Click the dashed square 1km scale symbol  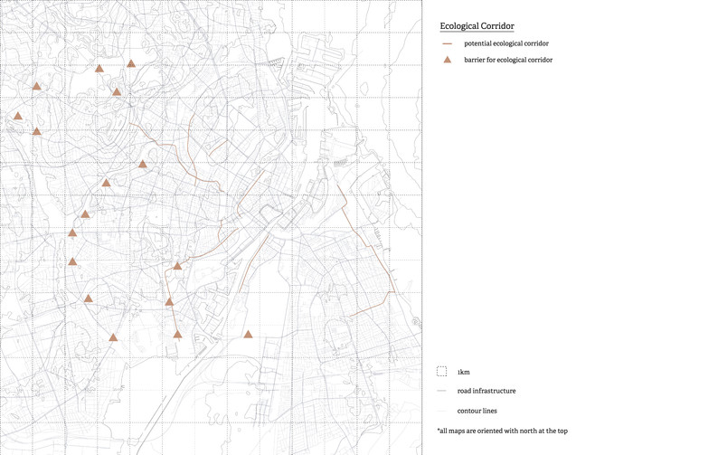pos(441,372)
